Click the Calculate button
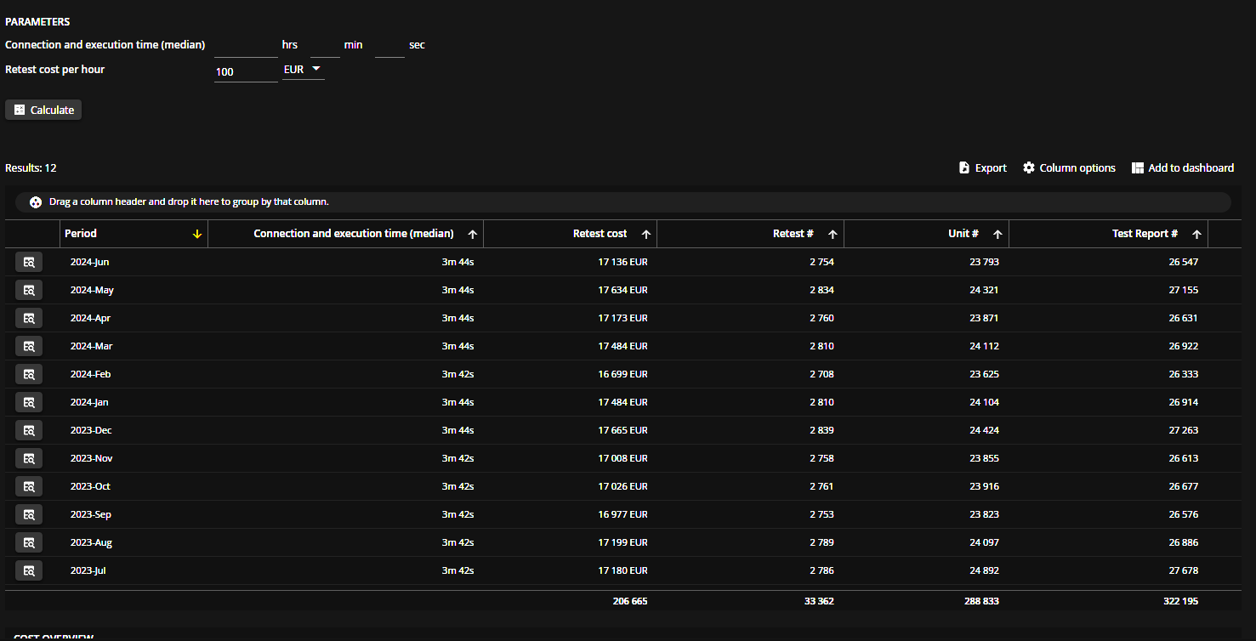This screenshot has height=641, width=1256. pyautogui.click(x=43, y=110)
